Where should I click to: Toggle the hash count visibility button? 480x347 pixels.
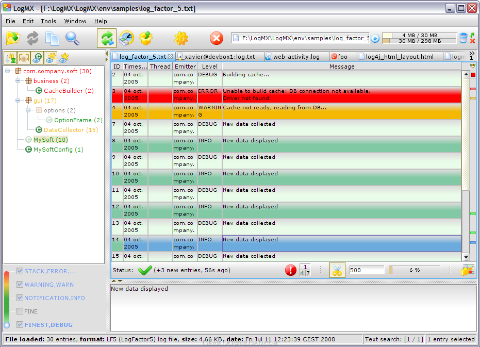(x=51, y=58)
